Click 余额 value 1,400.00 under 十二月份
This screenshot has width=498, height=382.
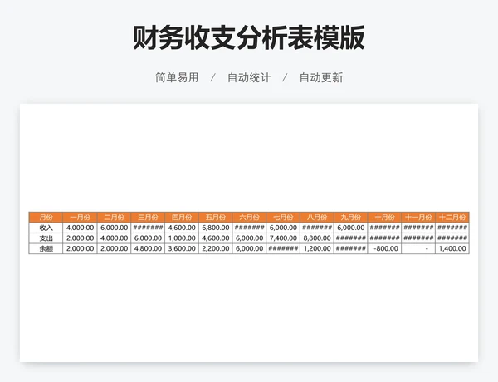pos(452,248)
